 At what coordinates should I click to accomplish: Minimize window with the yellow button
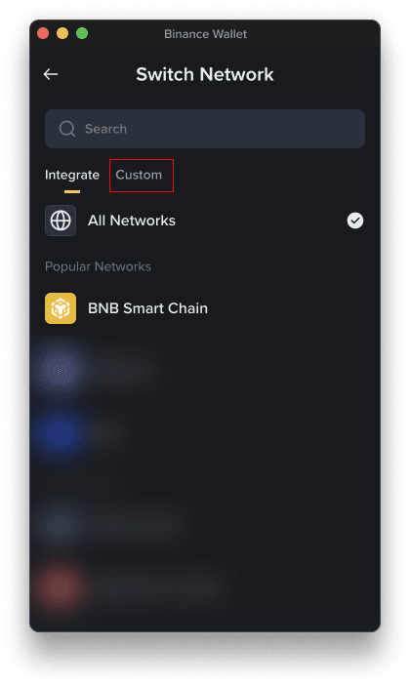coord(62,33)
